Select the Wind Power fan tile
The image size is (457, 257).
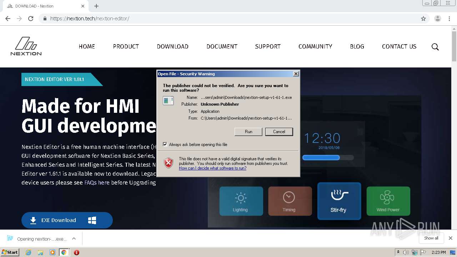388,201
